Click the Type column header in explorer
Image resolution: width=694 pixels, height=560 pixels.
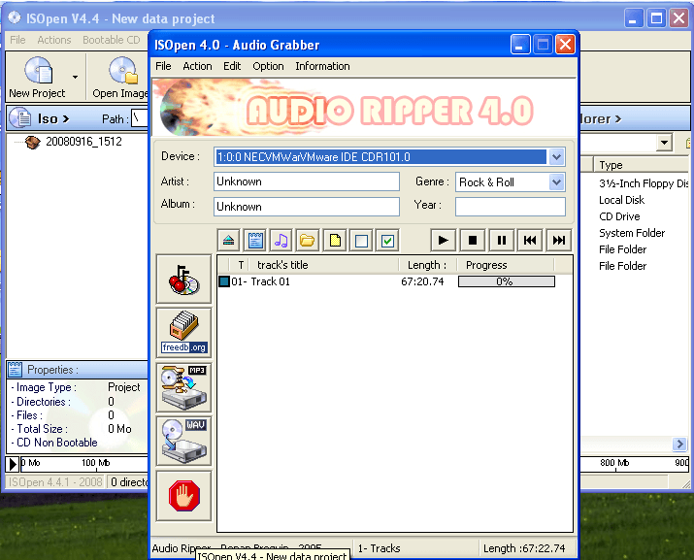(641, 165)
